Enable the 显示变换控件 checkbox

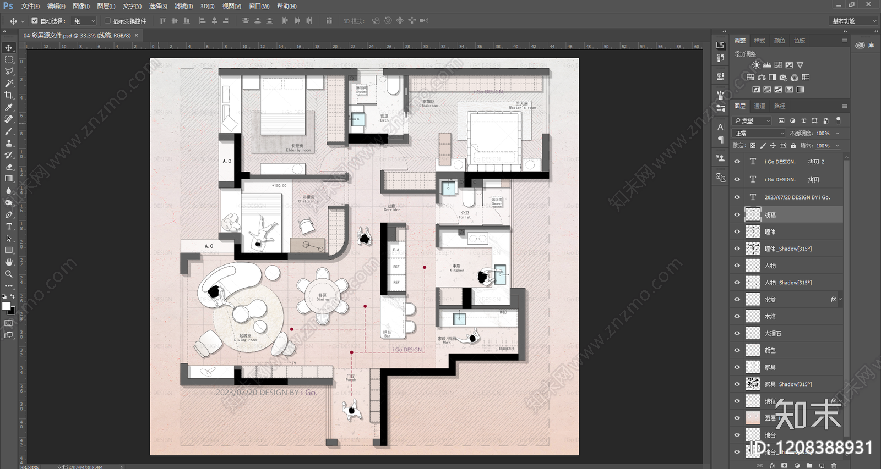click(x=107, y=21)
